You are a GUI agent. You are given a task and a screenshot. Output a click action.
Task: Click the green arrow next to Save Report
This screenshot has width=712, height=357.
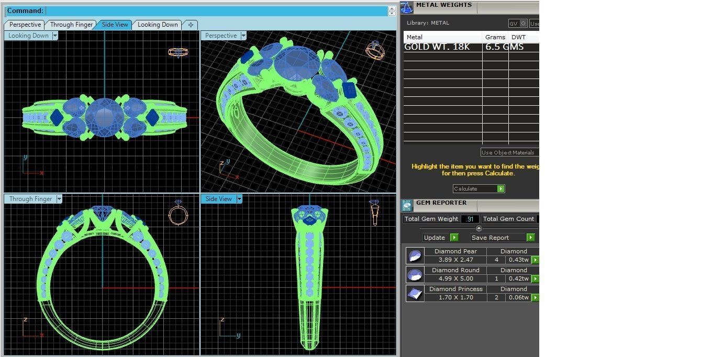pos(530,238)
